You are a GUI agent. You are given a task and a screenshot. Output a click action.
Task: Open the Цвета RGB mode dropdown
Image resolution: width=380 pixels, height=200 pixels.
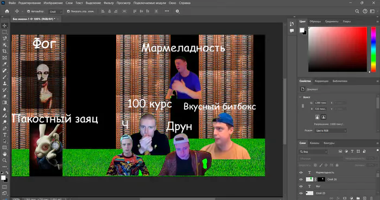tap(331, 131)
